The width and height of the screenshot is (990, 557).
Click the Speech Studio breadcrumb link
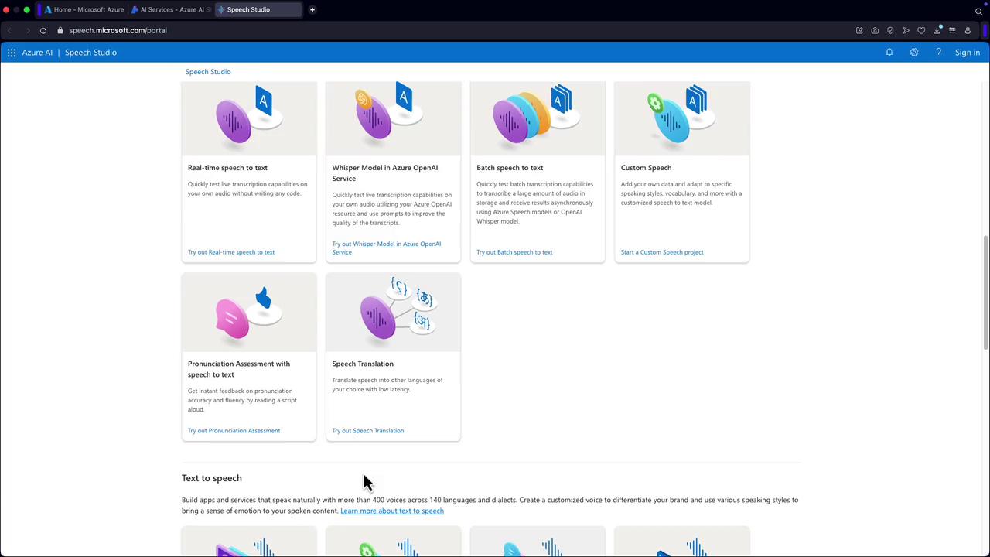pyautogui.click(x=208, y=72)
